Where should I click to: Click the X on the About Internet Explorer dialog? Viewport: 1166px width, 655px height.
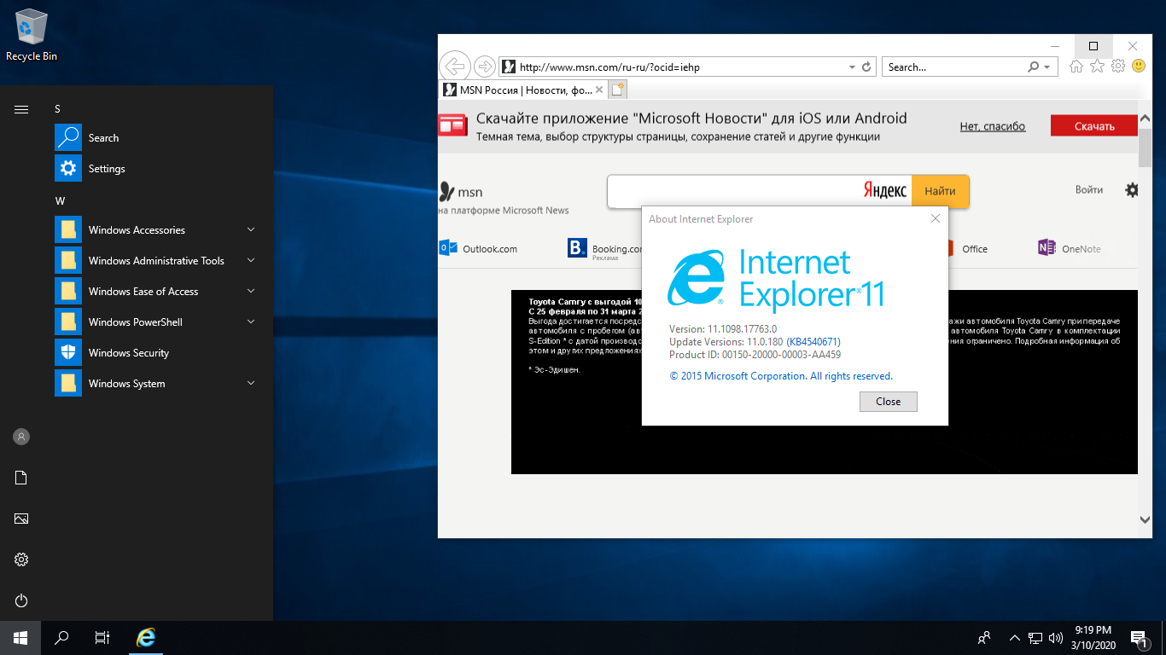[x=935, y=219]
